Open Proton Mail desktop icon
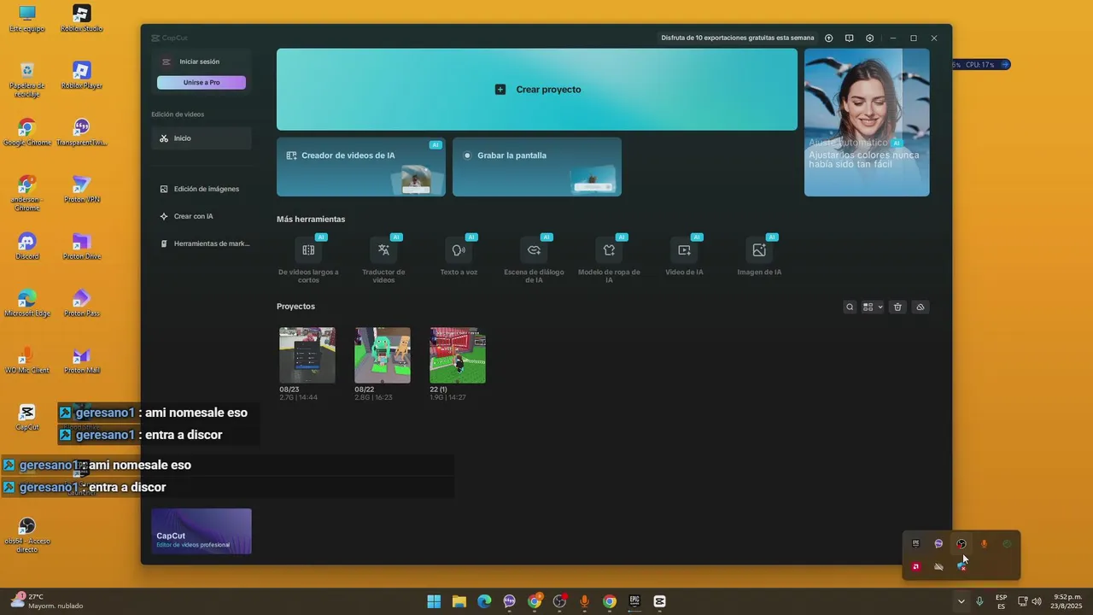The width and height of the screenshot is (1093, 615). pyautogui.click(x=82, y=360)
